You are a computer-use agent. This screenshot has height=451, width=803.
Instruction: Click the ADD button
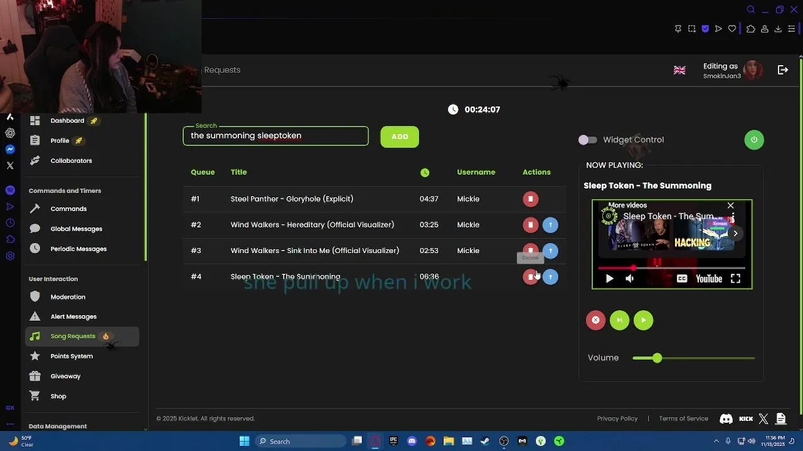click(400, 137)
